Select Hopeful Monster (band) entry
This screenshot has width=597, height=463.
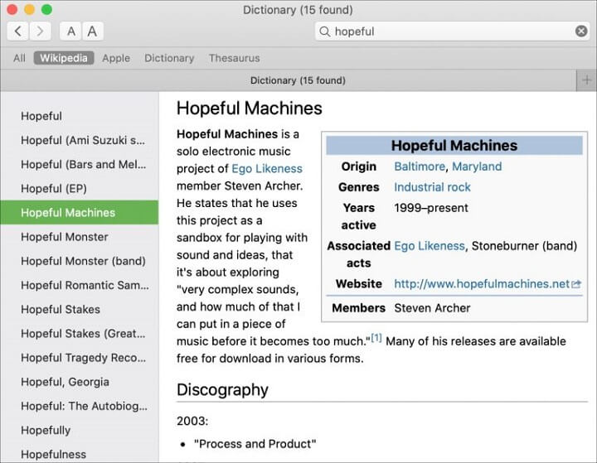click(x=80, y=261)
